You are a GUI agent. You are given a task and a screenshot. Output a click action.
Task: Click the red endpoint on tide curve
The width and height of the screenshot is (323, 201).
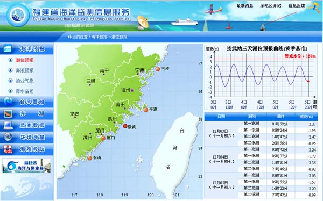click(x=308, y=81)
